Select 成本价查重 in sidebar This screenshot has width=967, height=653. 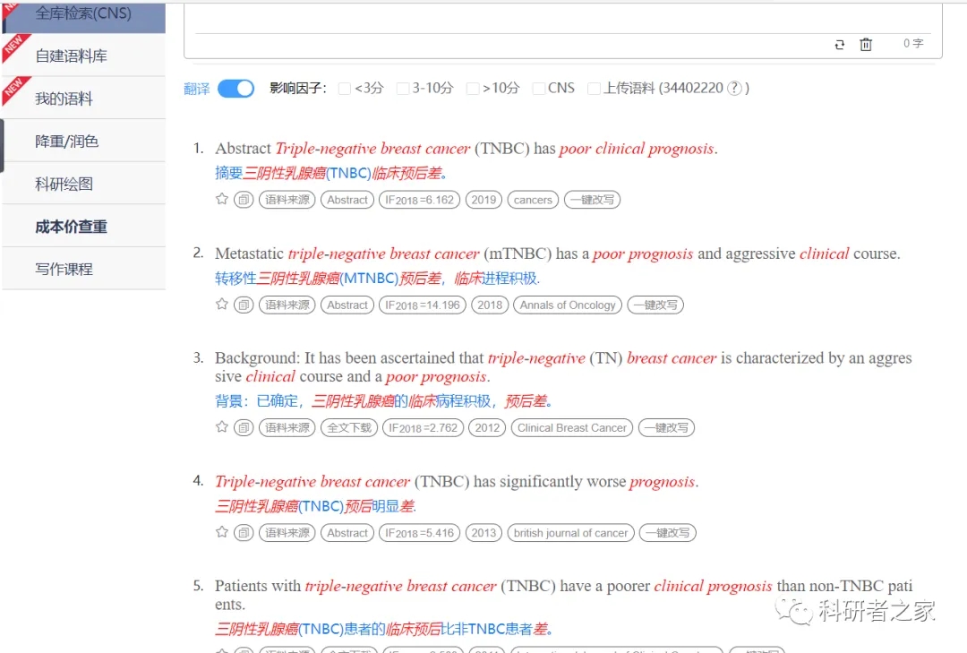tap(84, 227)
